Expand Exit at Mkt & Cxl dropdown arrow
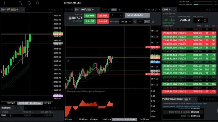Image resolution: width=218 pixels, height=122 pixels. click(147, 15)
